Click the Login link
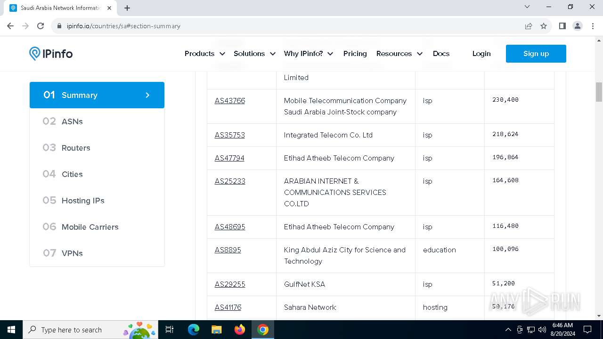Viewport: 603px width, 339px height. pyautogui.click(x=481, y=54)
